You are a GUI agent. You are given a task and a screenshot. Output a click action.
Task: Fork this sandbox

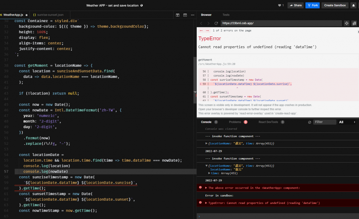pos(312,5)
